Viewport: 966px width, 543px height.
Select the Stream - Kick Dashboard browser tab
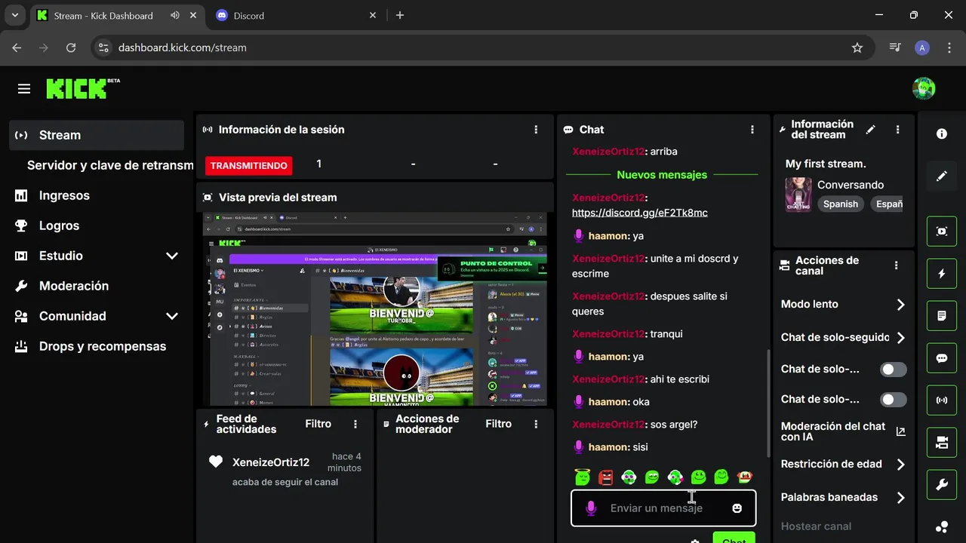117,15
